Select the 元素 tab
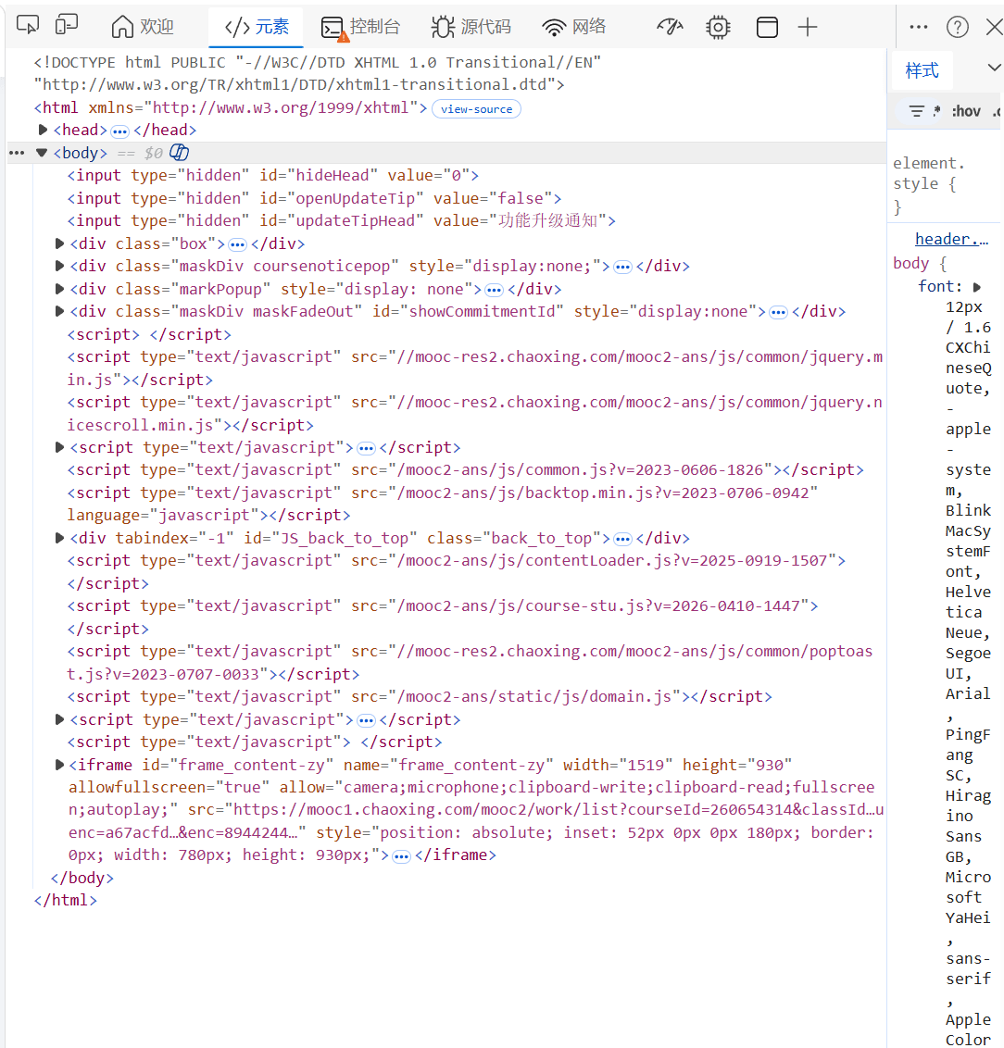The height and width of the screenshot is (1048, 1004). pos(257,27)
